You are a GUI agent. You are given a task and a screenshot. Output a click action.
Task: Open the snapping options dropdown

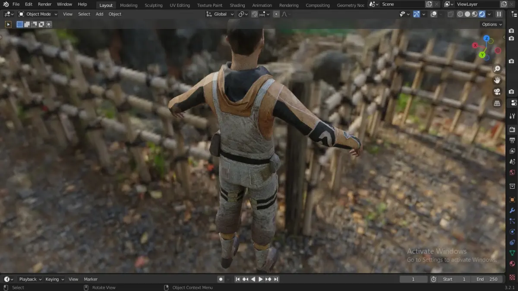point(264,14)
